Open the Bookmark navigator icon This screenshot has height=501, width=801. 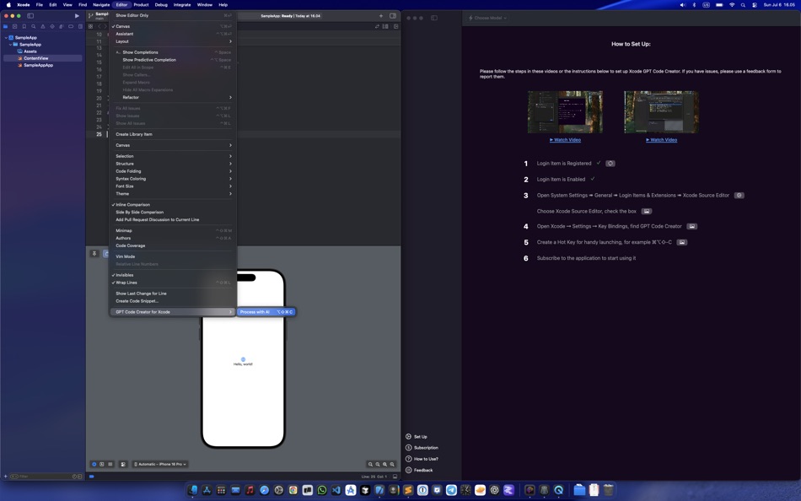[x=24, y=27]
